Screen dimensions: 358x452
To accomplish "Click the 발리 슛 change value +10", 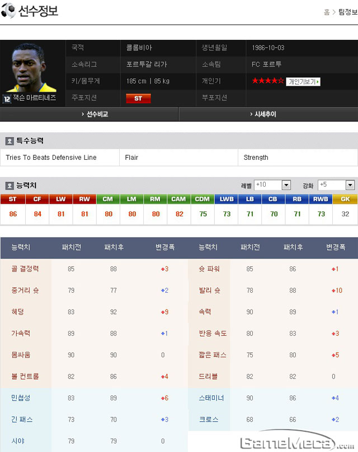I will click(337, 290).
